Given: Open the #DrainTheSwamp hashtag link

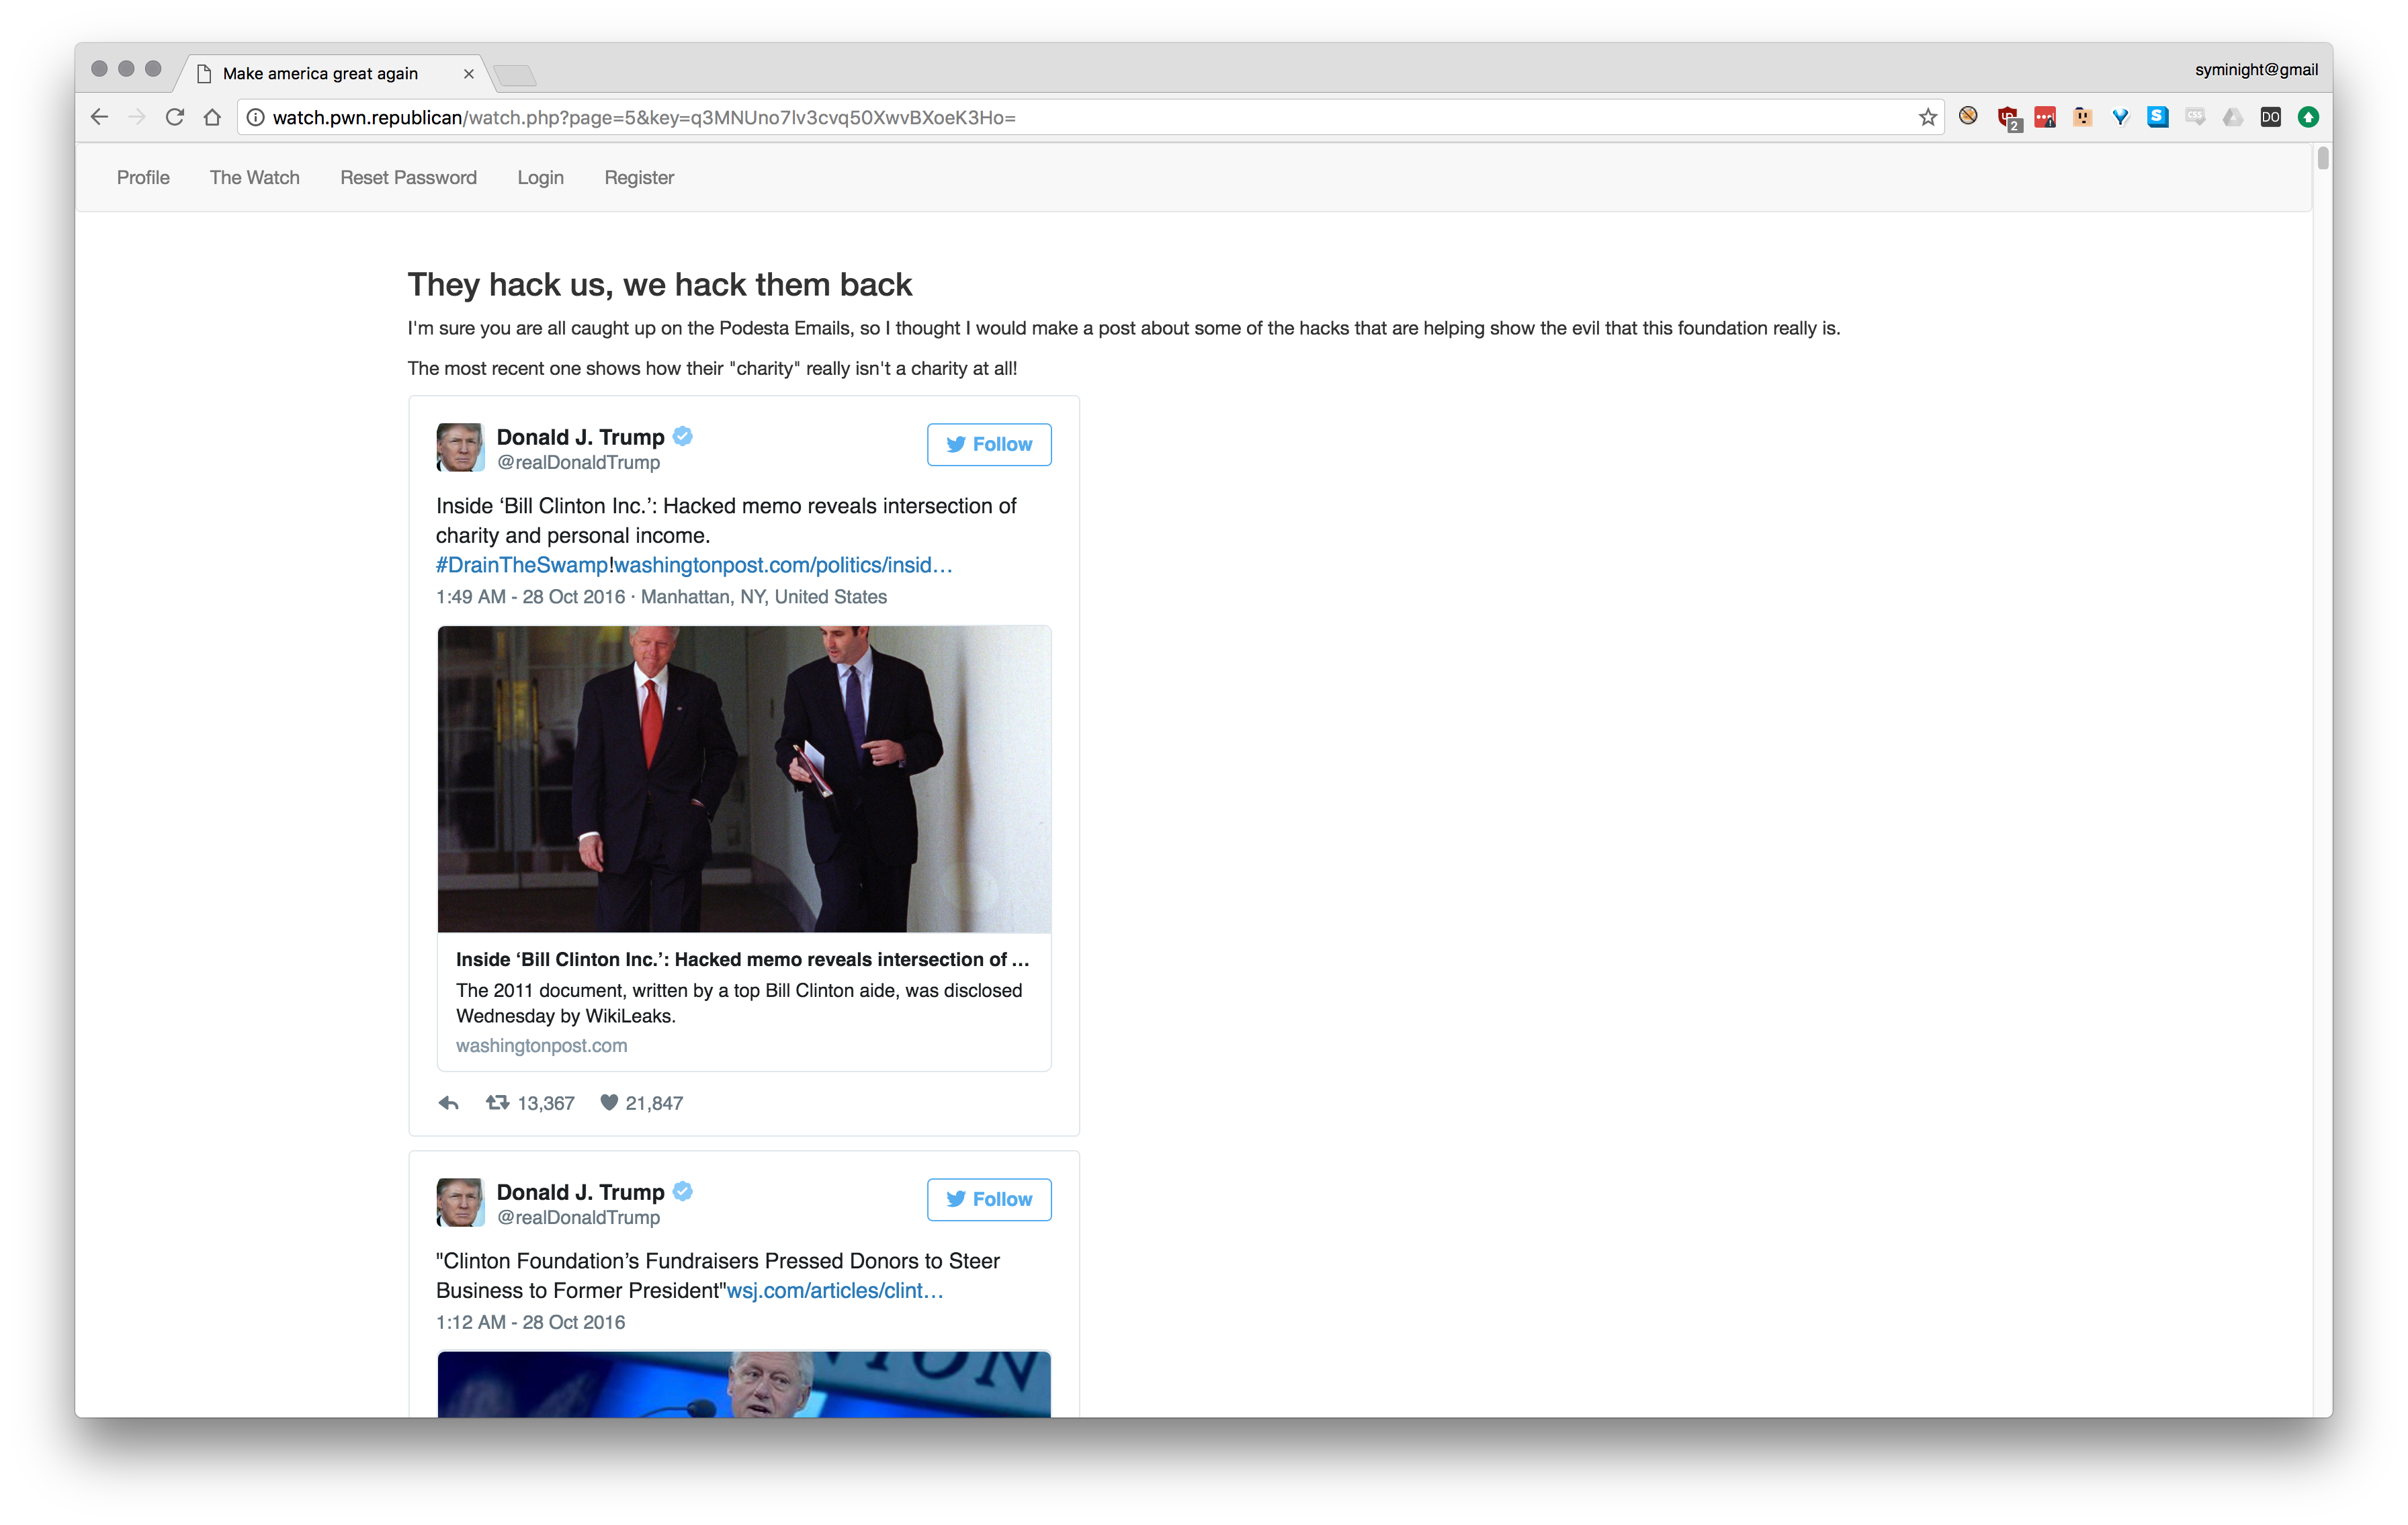Looking at the screenshot, I should point(521,565).
